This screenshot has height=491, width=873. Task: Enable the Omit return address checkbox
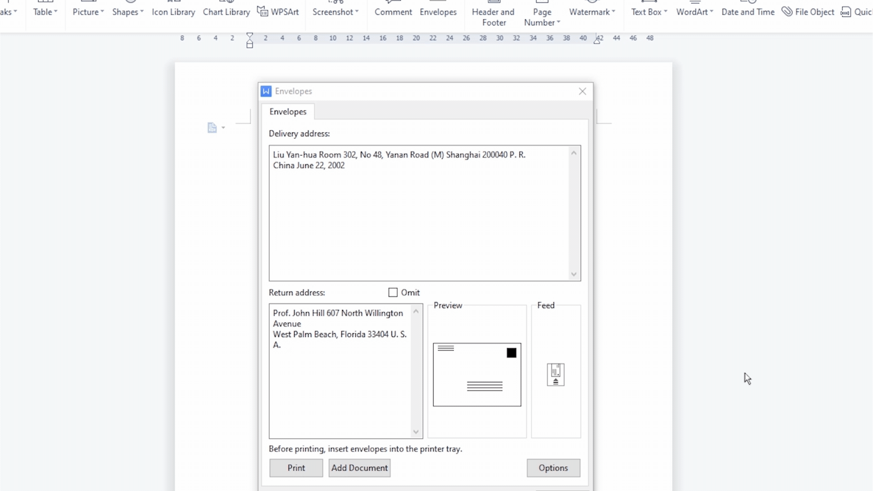(393, 292)
